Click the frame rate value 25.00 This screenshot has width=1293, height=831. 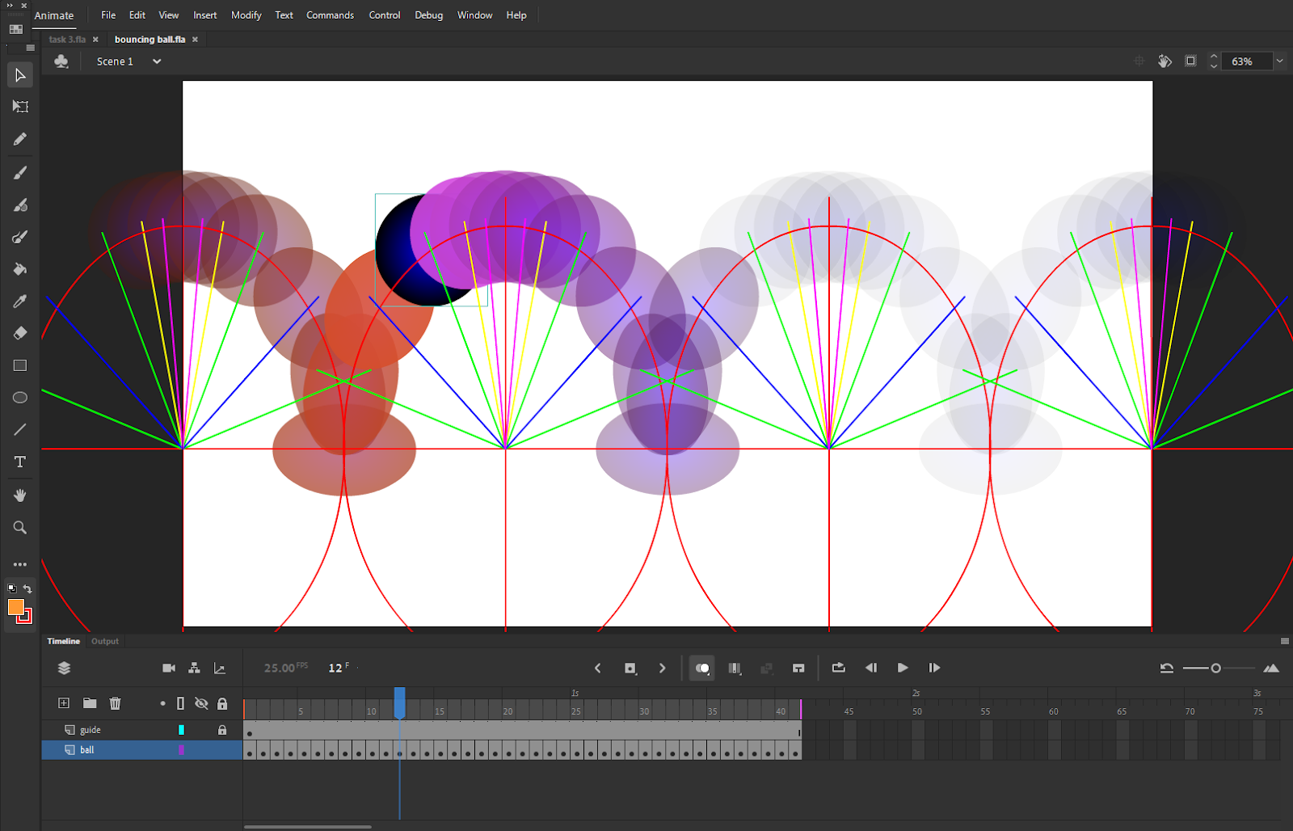click(280, 668)
